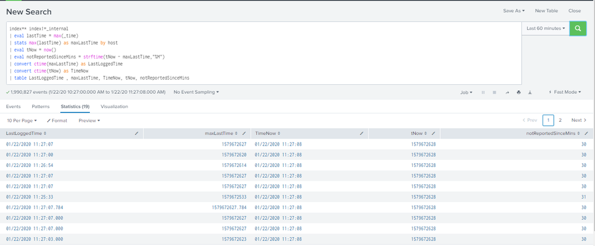
Task: Open the Preview dropdown
Action: [x=89, y=121]
